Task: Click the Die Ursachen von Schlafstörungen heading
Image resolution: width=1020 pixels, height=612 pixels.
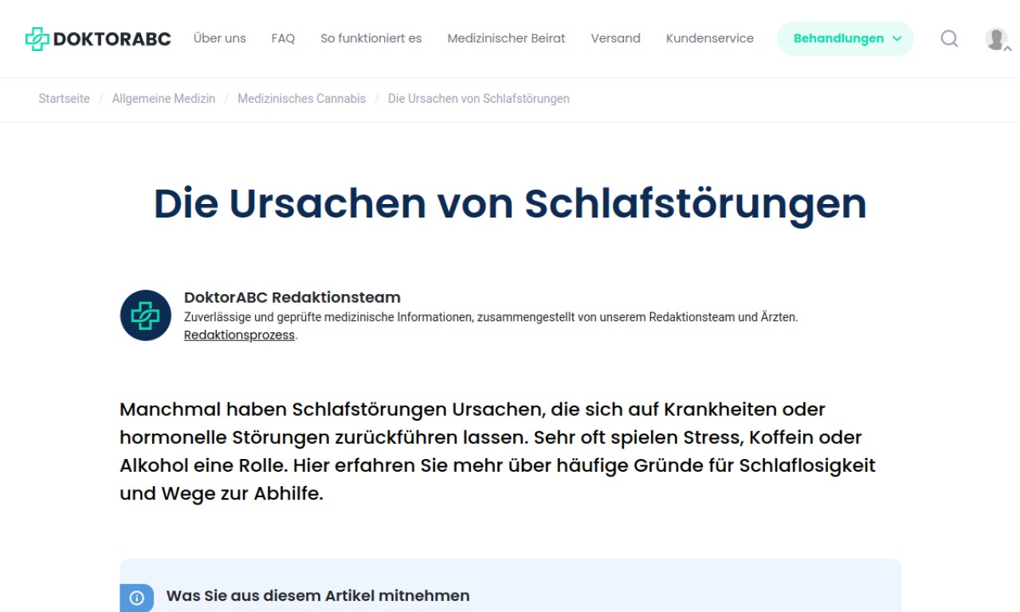Action: click(510, 204)
